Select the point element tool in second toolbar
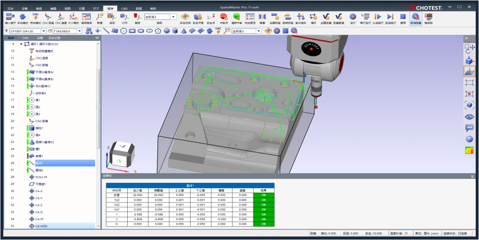Screen dimensions: 479x240 tap(97, 31)
